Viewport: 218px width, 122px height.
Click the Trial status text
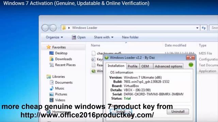point(127,99)
